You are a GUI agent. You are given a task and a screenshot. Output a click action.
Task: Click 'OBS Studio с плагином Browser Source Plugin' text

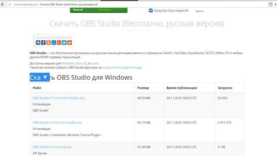pyautogui.click(x=67, y=135)
